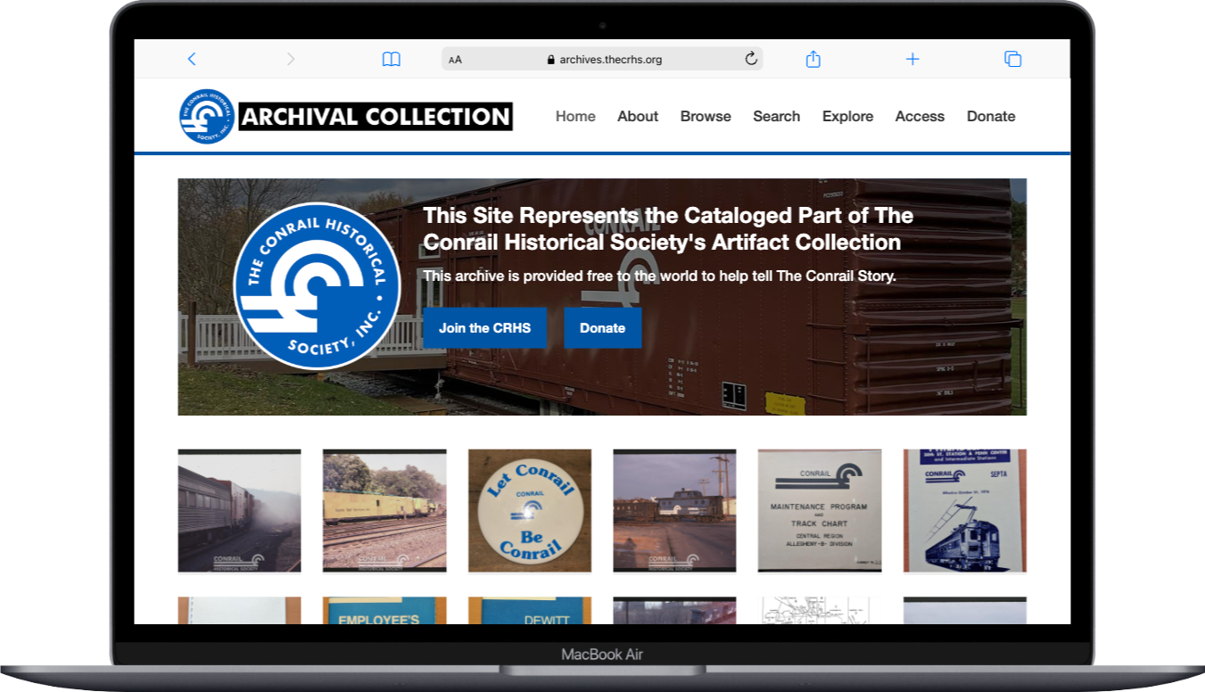This screenshot has width=1205, height=692.
Task: Click the Join the CRHS button
Action: click(484, 327)
